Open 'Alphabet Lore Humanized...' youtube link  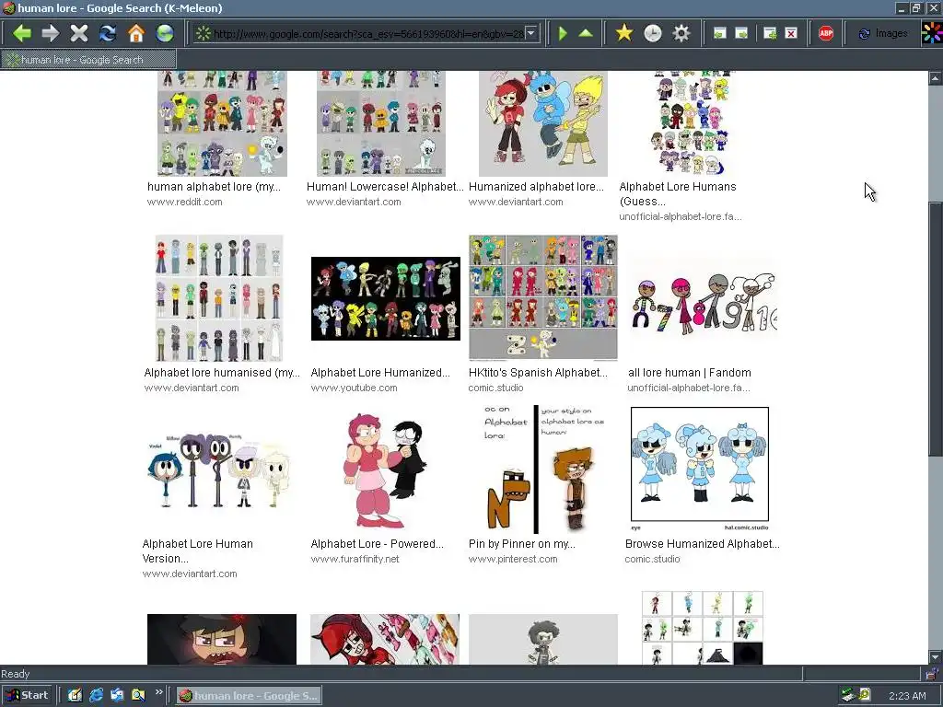380,372
